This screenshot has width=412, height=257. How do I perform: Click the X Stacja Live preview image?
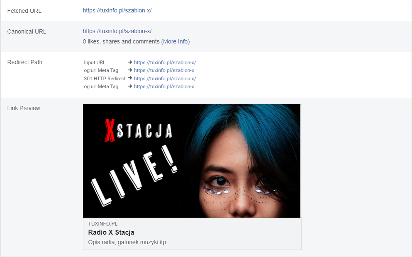point(192,161)
